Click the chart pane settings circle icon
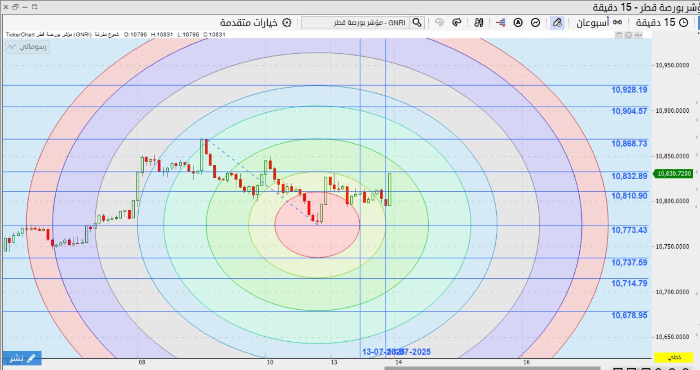700x370 pixels. tap(628, 35)
